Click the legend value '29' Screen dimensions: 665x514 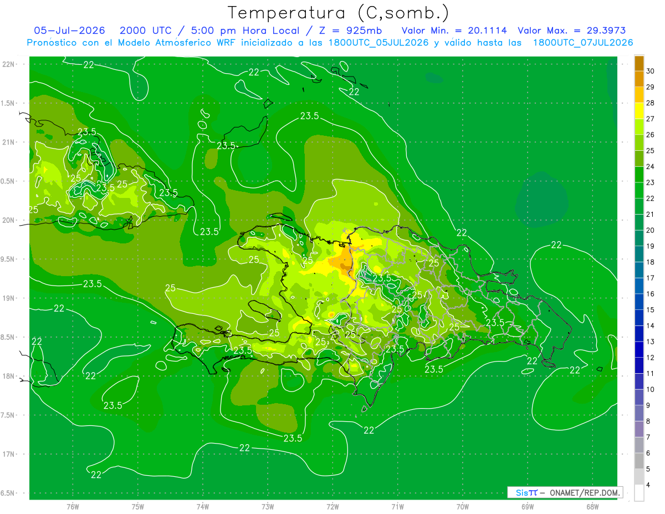[x=651, y=87]
